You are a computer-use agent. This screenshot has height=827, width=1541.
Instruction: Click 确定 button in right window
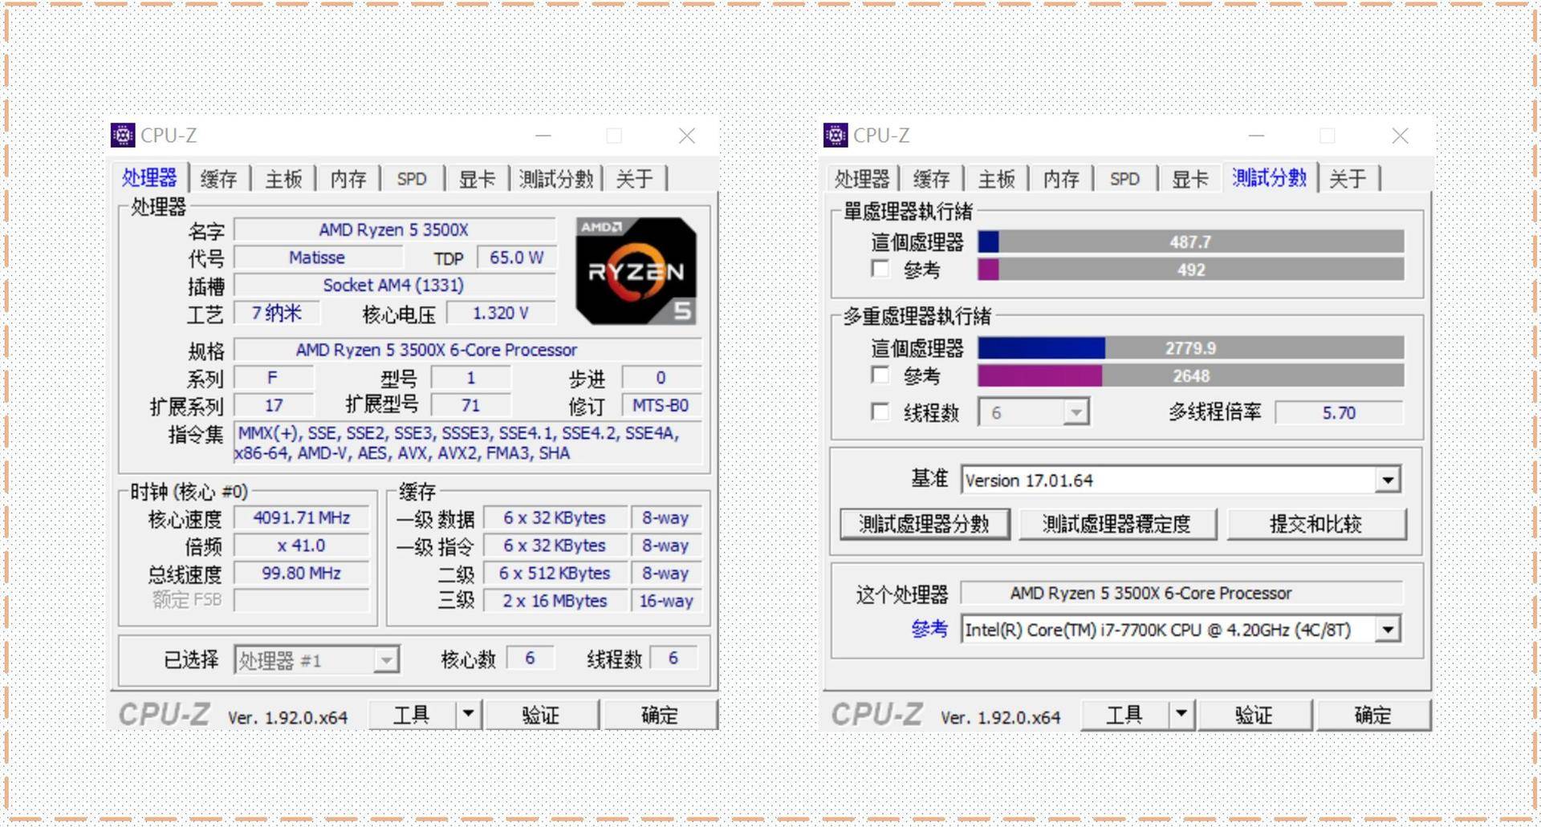point(1373,714)
